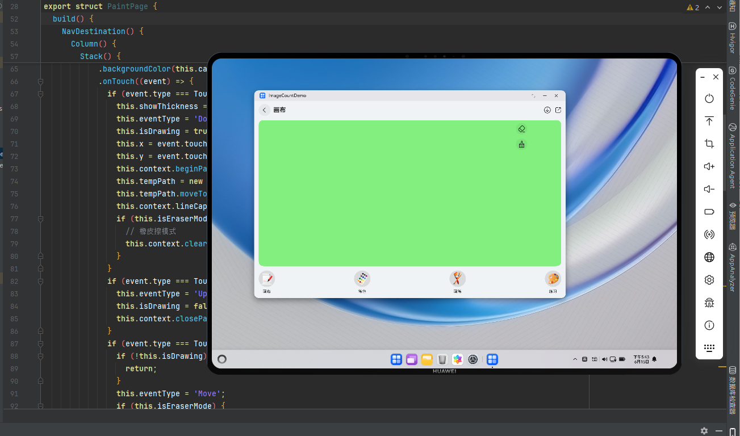Click sticky line 'Stack() {'
Image resolution: width=740 pixels, height=436 pixels.
[x=101, y=56]
